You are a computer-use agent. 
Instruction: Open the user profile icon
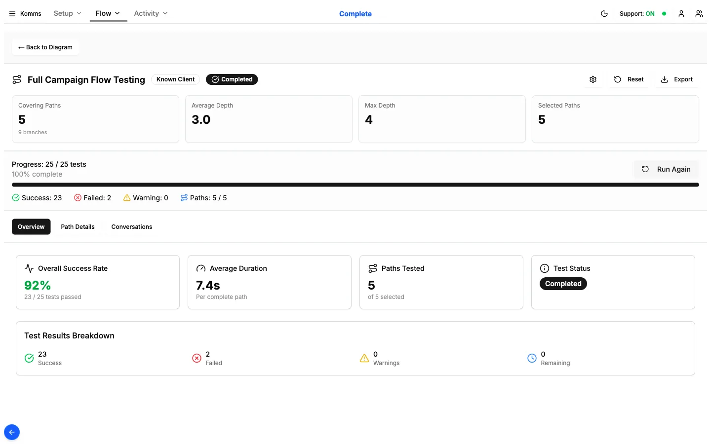coord(681,14)
